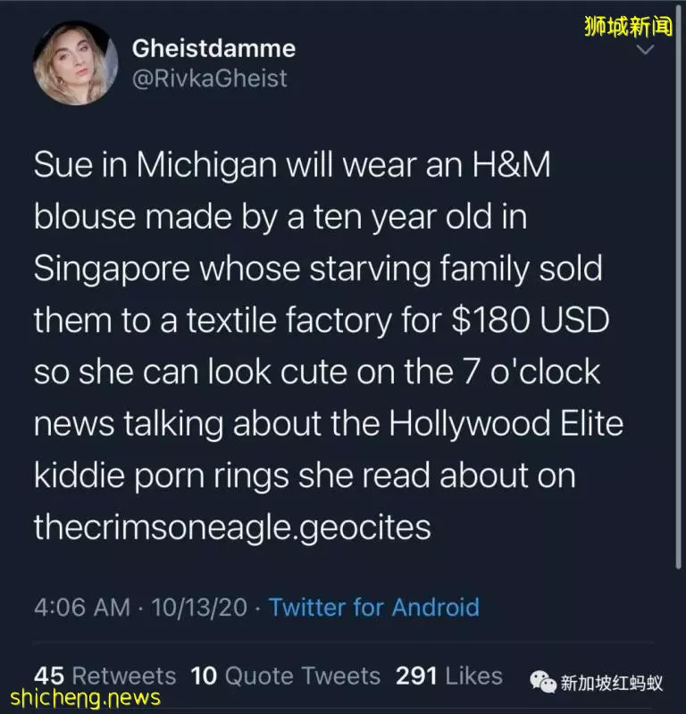Open the tweet options chevron menu
This screenshot has width=686, height=714.
(x=645, y=49)
